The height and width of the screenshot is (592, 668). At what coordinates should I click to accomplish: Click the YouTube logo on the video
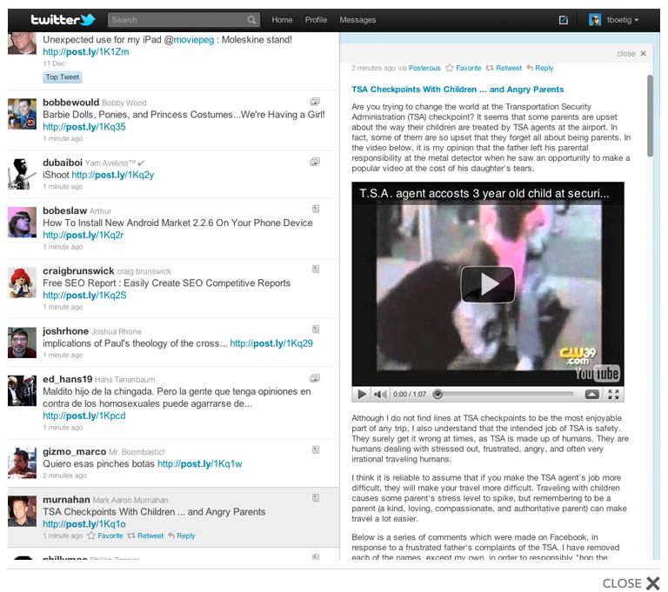click(597, 374)
